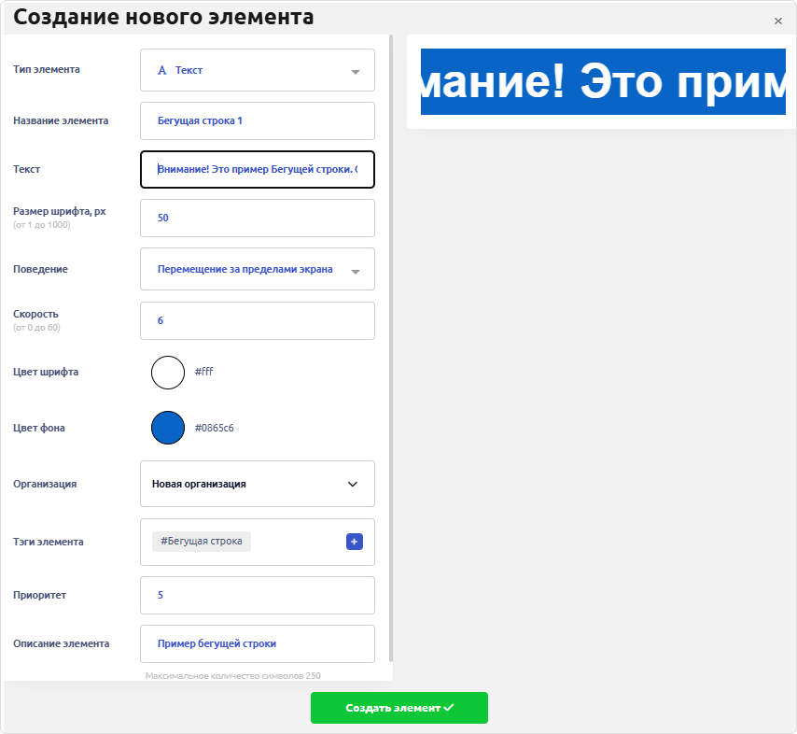Open the white font color swatch #fff

[168, 372]
